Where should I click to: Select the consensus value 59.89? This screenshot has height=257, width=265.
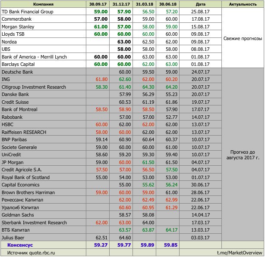click(147, 245)
